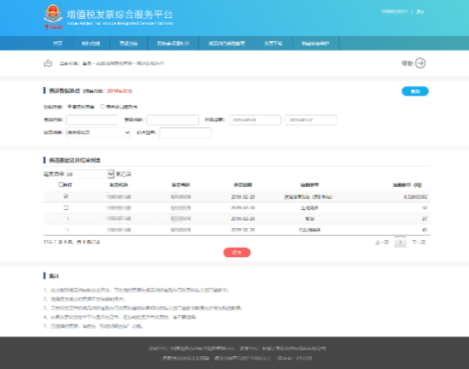
Task: Click the red submit button below table
Action: [x=237, y=252]
